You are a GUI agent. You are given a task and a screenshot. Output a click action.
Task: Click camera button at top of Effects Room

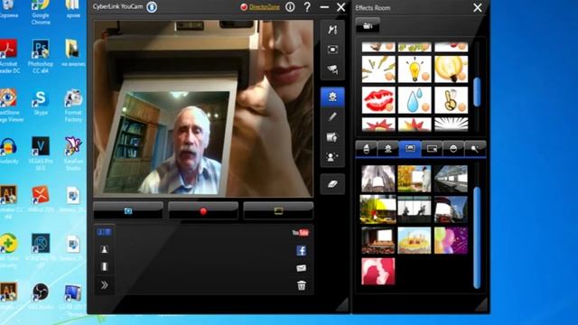(368, 25)
